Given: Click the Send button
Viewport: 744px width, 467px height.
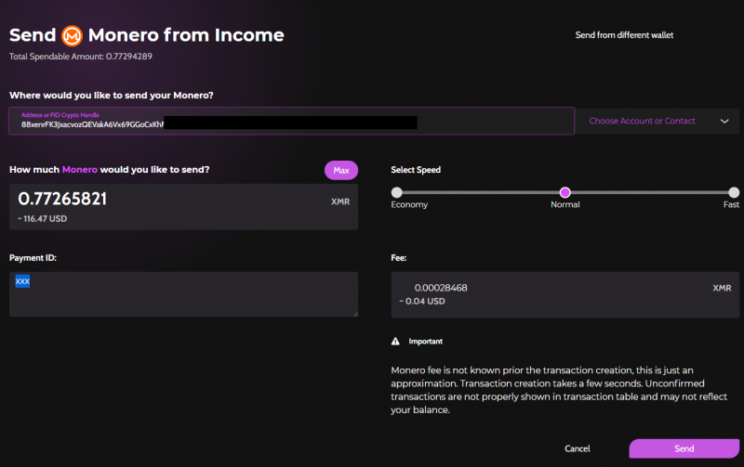Looking at the screenshot, I should (684, 448).
